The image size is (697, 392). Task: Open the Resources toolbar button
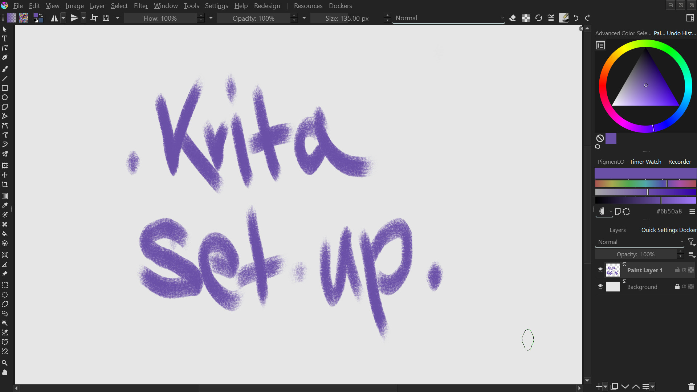(x=308, y=6)
